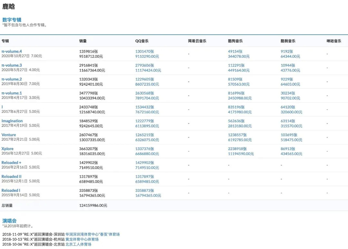Click QQ音乐 sales 1301470张 for π-volume.4
Screen dimensions: 348x249
pyautogui.click(x=144, y=51)
